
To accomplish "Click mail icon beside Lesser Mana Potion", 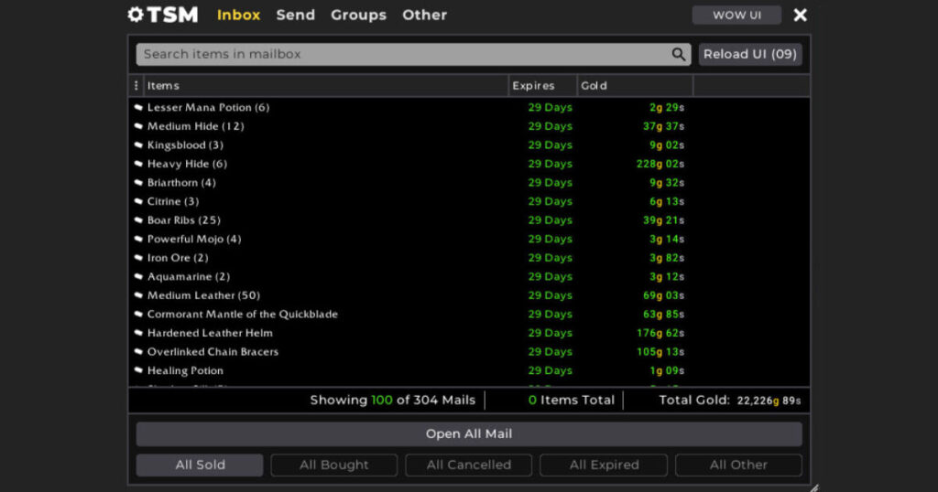I will 138,108.
